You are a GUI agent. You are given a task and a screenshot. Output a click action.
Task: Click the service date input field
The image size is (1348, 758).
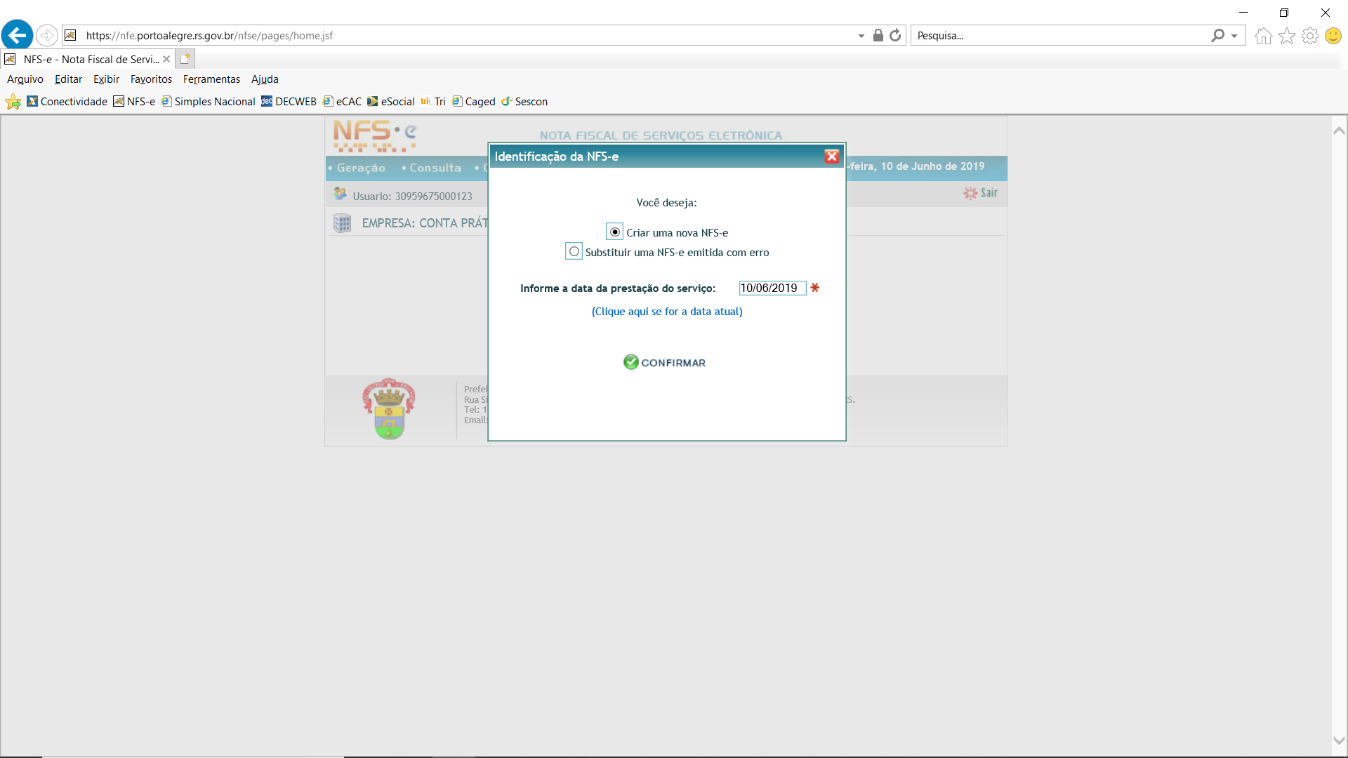click(772, 288)
